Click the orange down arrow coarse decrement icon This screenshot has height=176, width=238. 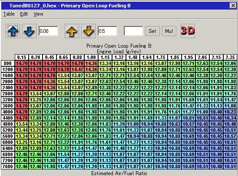(x=88, y=31)
